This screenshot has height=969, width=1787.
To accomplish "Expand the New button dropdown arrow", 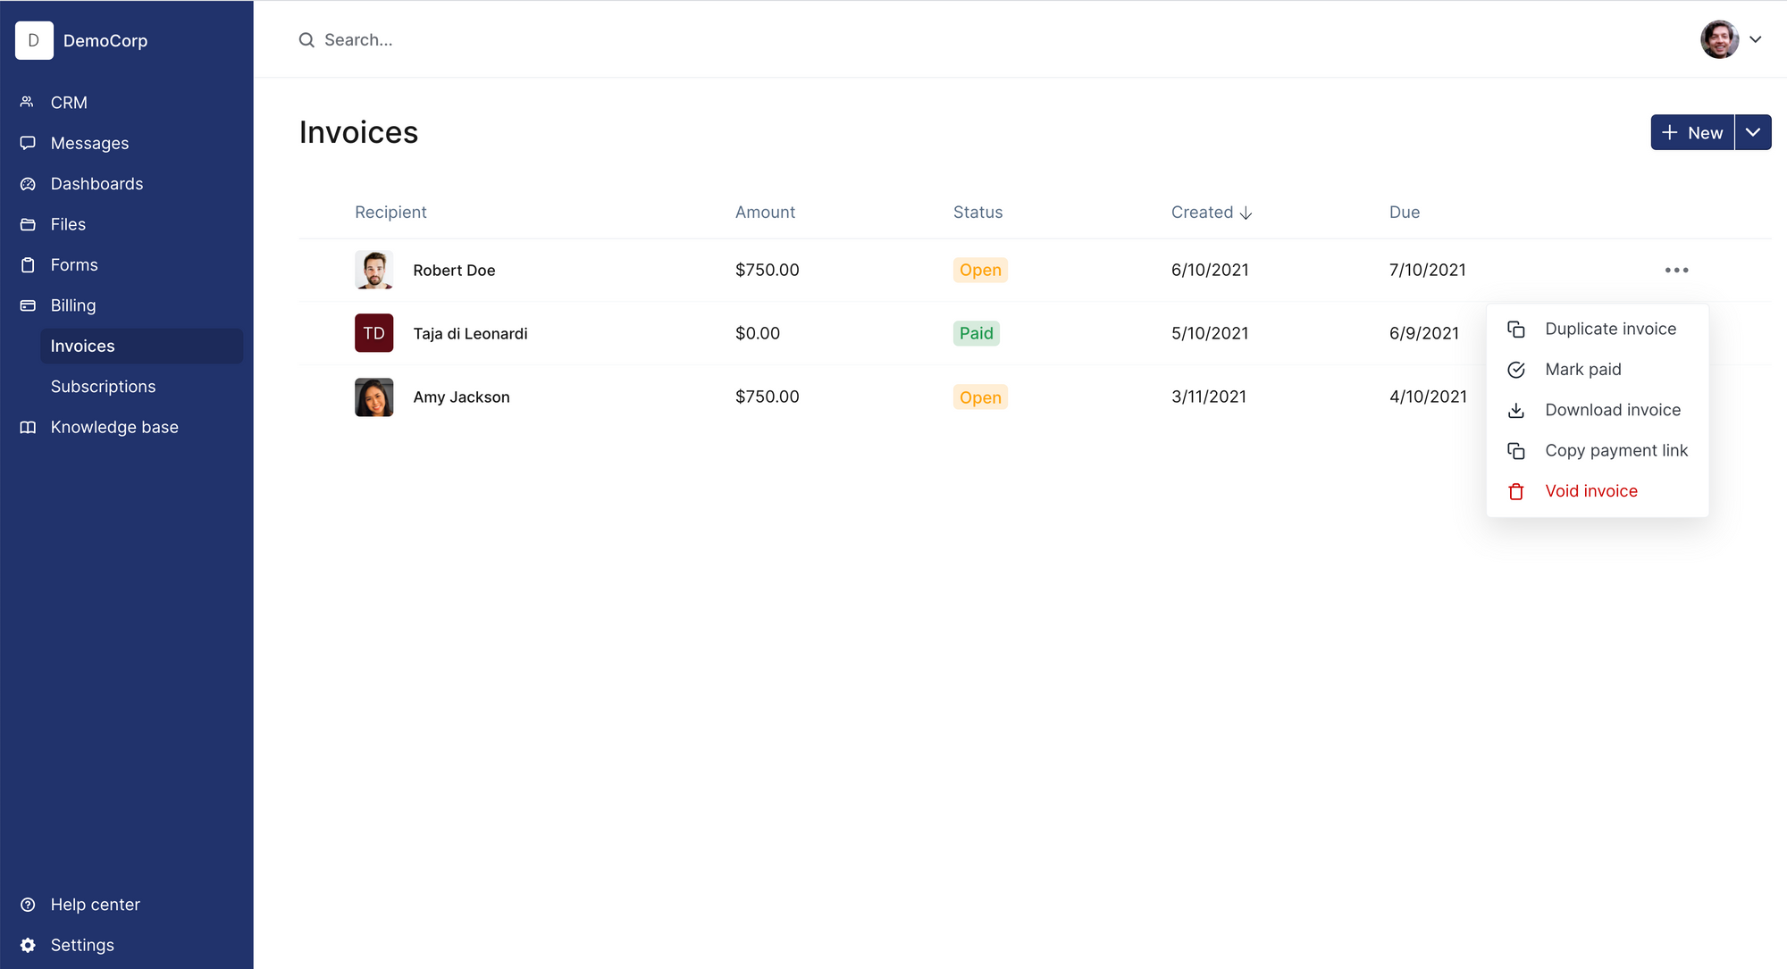I will pos(1753,132).
